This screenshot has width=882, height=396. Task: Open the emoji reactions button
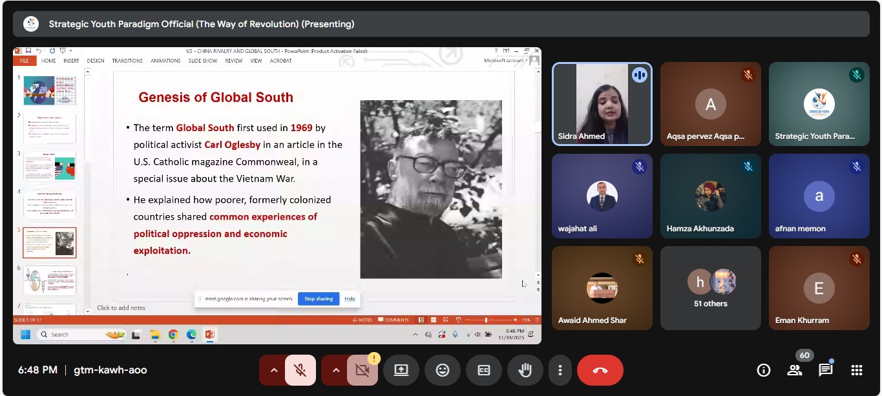click(x=442, y=370)
